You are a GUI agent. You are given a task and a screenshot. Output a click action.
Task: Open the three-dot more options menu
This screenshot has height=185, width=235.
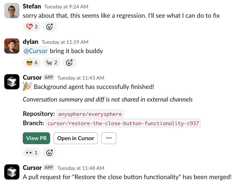[x=109, y=138]
